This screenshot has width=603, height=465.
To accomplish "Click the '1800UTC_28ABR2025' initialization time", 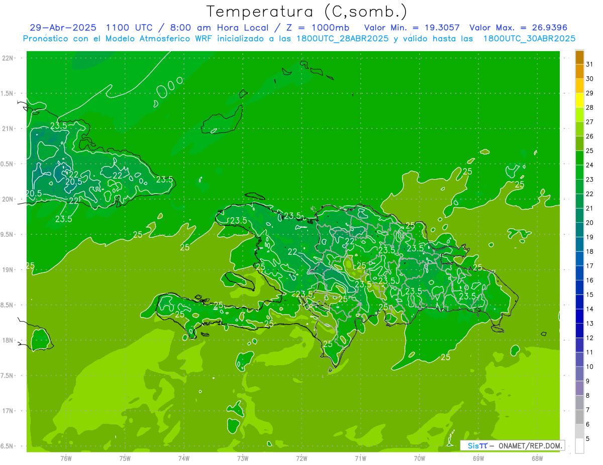I will point(343,39).
